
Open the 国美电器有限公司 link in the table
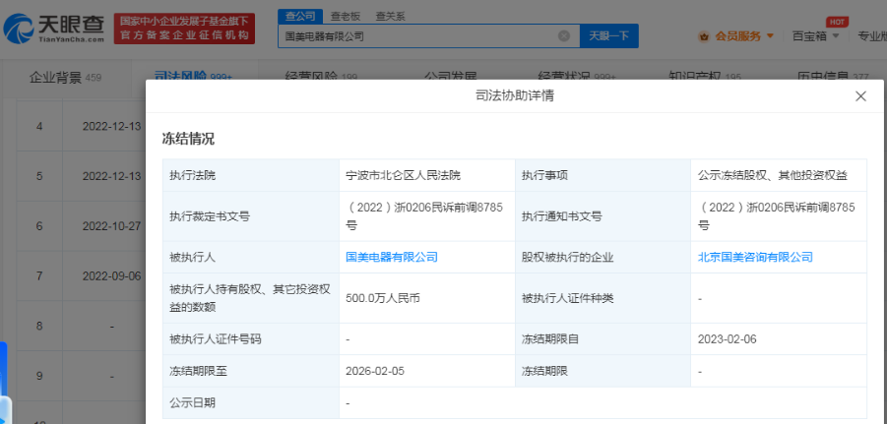(x=392, y=257)
